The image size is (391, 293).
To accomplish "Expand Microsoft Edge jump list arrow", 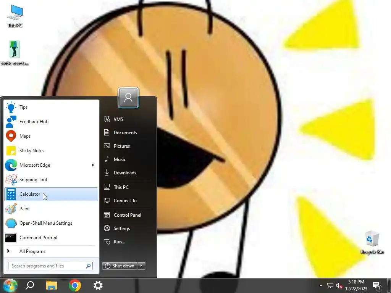I will pos(93,165).
